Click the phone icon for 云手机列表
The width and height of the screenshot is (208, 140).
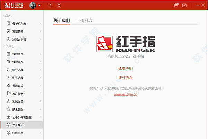(8, 24)
